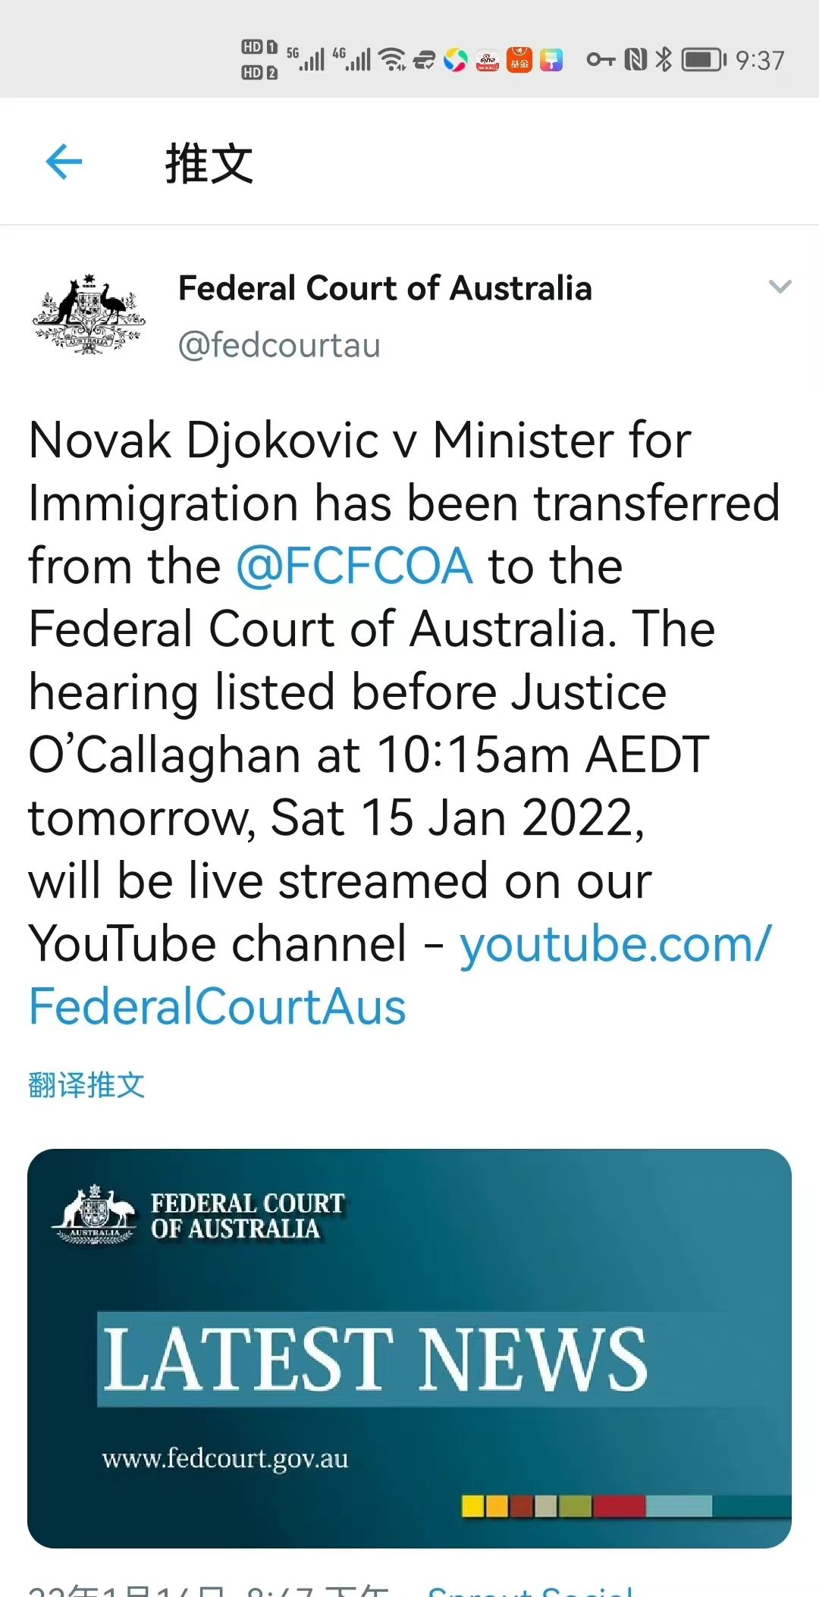The image size is (819, 1597).
Task: Open the Federal Court of Australia avatar
Action: pos(89,314)
